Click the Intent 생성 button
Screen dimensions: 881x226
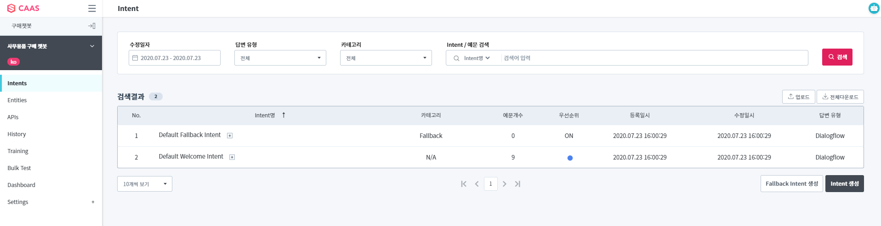[844, 184]
